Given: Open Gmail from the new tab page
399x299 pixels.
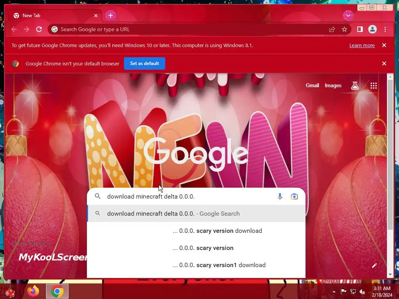Looking at the screenshot, I should click(312, 86).
